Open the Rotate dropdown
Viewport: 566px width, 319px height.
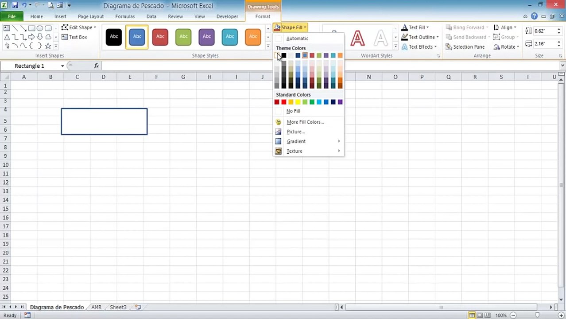[x=506, y=47]
